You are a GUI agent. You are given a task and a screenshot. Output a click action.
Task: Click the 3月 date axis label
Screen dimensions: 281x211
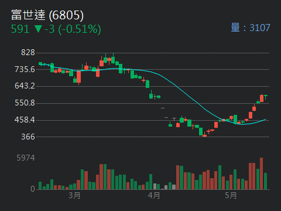pos(74,195)
